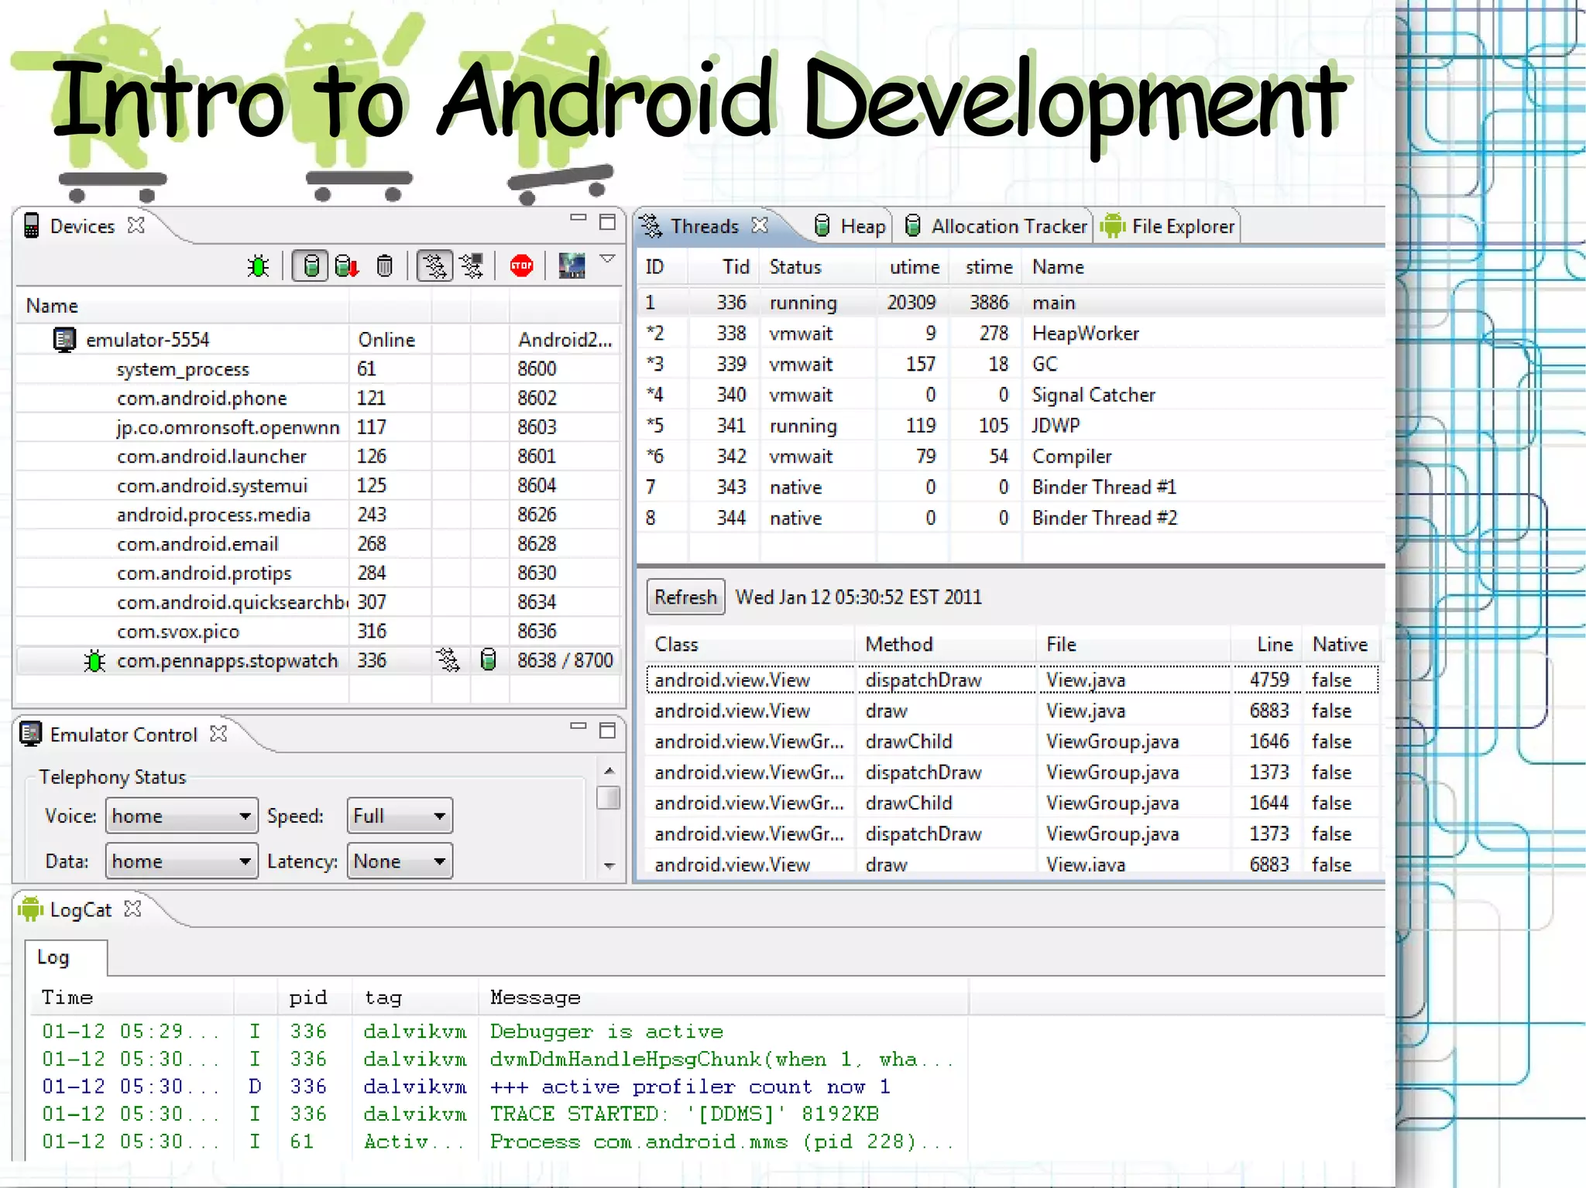Switch to the Allocation Tracker tab

pos(998,226)
